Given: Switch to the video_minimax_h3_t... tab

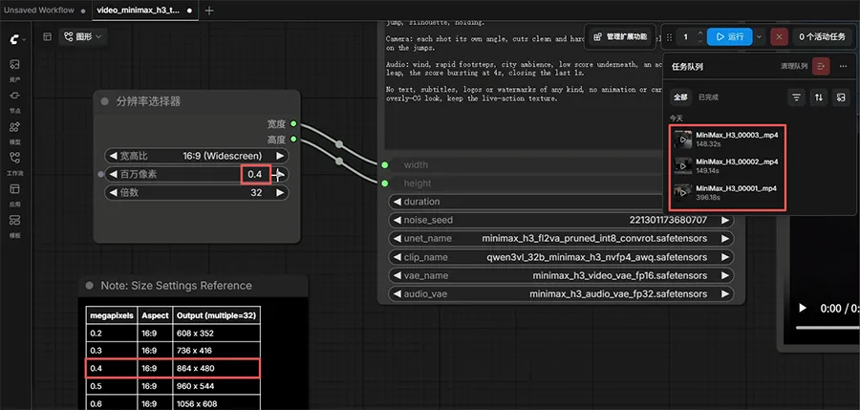Looking at the screenshot, I should 145,11.
